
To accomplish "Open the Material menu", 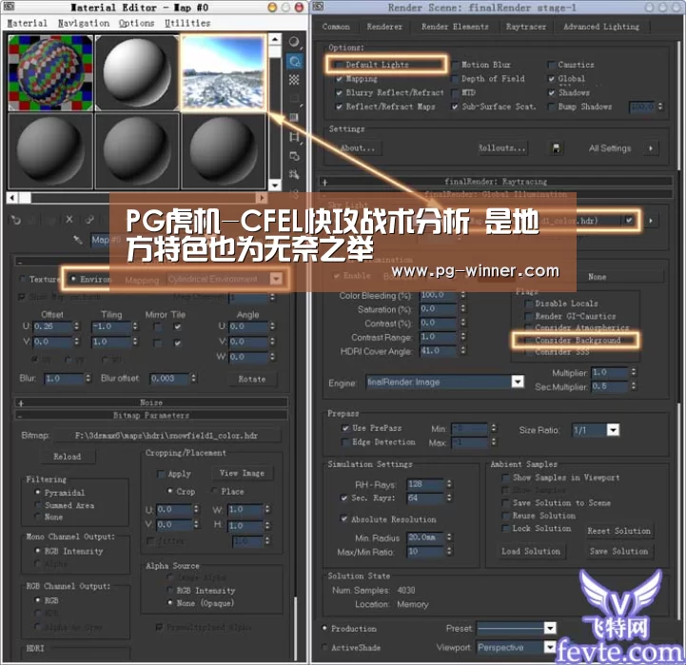I will click(28, 23).
